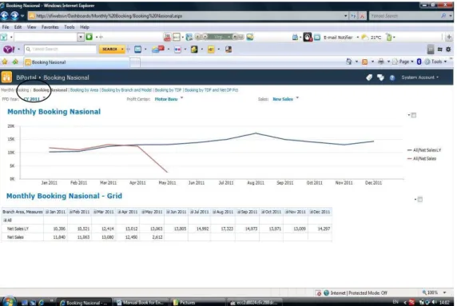Open the Booking by TDP and Net DP Pct link
The height and width of the screenshot is (306, 457).
point(212,90)
